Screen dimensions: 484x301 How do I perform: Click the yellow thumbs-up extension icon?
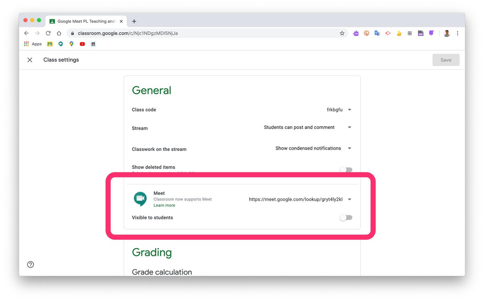click(x=399, y=33)
